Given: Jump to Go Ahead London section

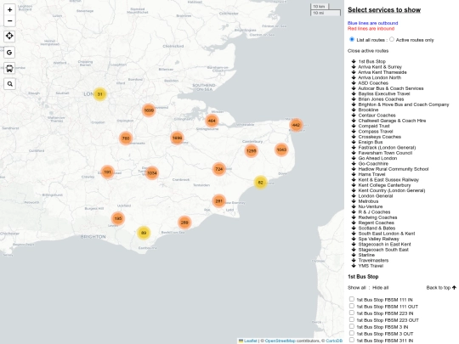Looking at the screenshot, I should pyautogui.click(x=377, y=158).
